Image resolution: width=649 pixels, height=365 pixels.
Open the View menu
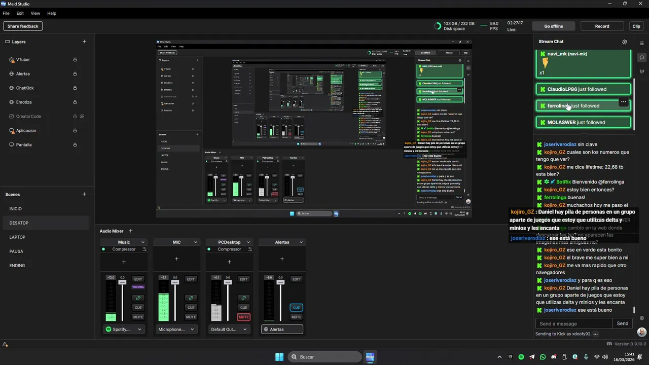pyautogui.click(x=35, y=13)
